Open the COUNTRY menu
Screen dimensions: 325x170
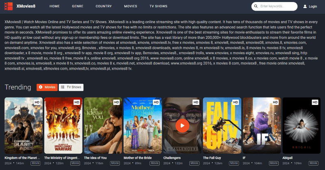(104, 6)
